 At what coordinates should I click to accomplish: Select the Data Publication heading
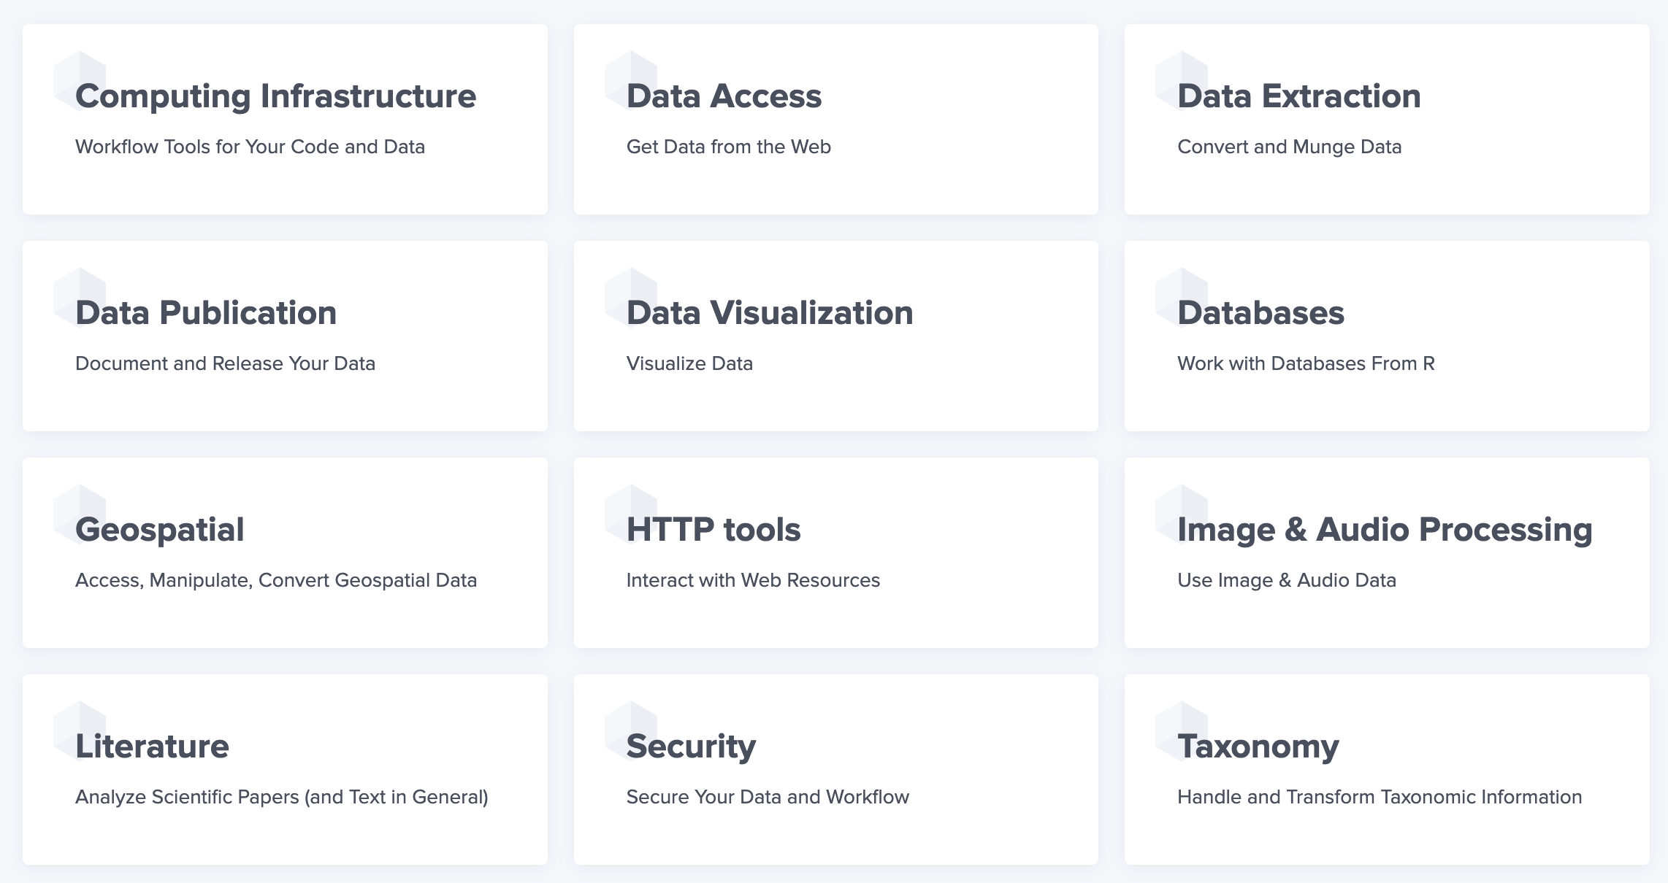(x=206, y=313)
